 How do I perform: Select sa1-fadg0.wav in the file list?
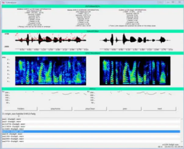91,119
